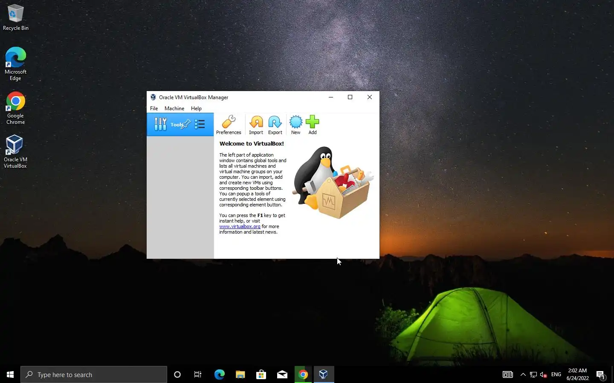
Task: Open Microsoft Store from the taskbar
Action: pos(261,374)
